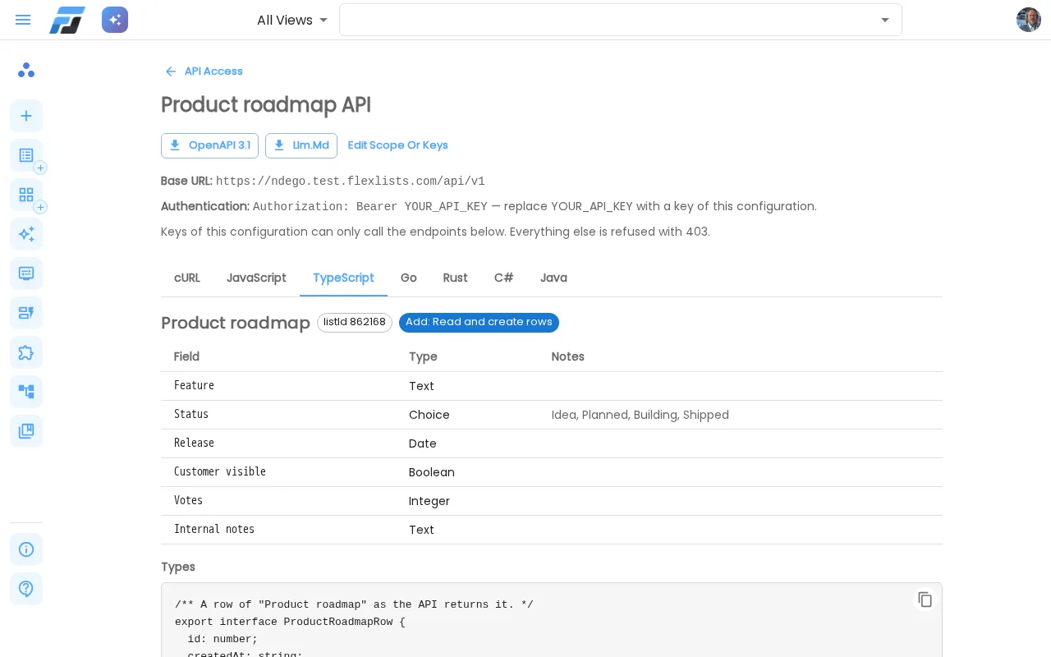Screen dimensions: 1051x657
Task: Click the Feature field row
Action: point(552,386)
